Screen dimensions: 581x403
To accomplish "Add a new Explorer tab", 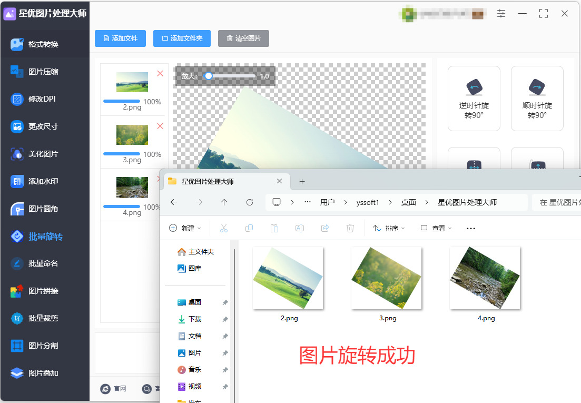I will (302, 182).
